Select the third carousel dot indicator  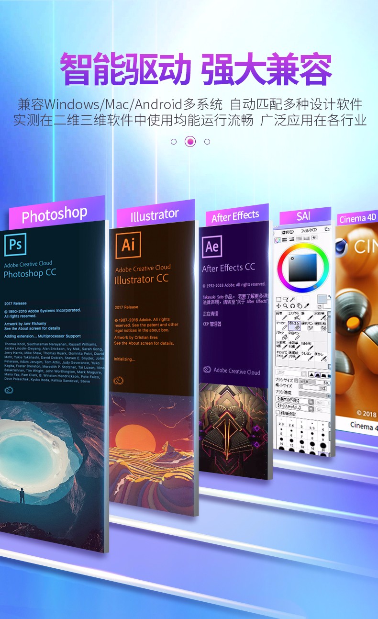point(207,142)
